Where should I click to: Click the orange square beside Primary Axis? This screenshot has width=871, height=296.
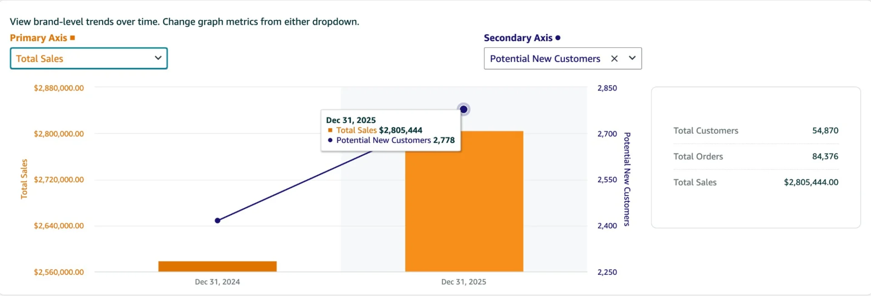coord(73,38)
